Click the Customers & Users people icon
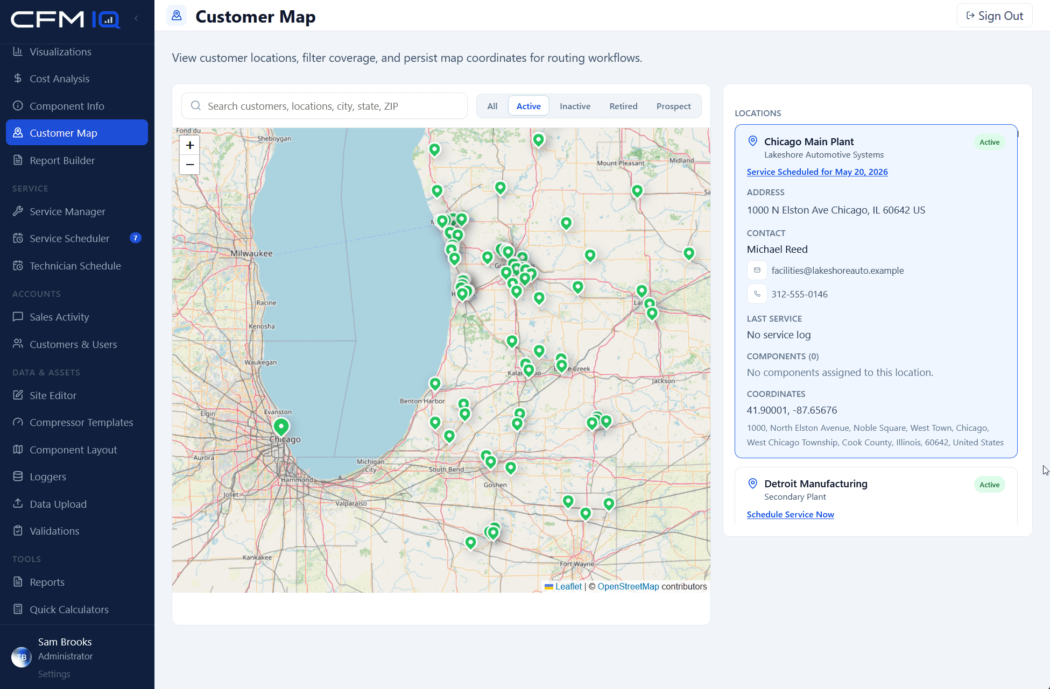 pos(18,344)
